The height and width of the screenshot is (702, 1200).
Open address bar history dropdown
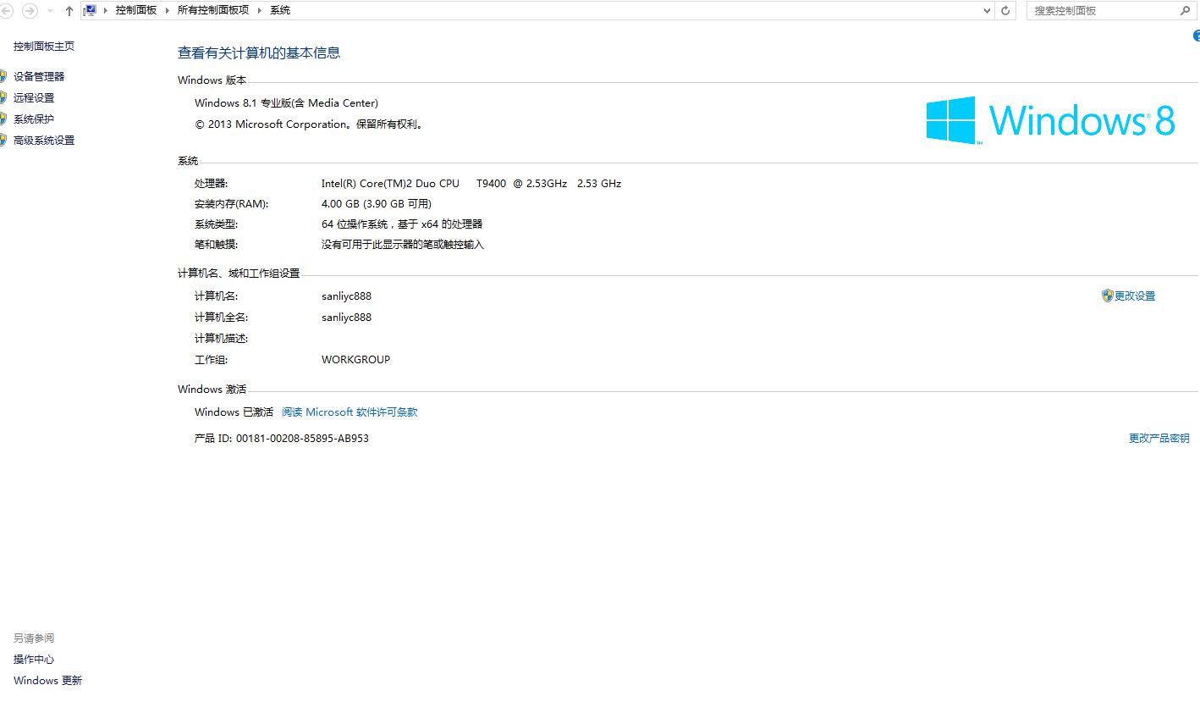coord(988,11)
